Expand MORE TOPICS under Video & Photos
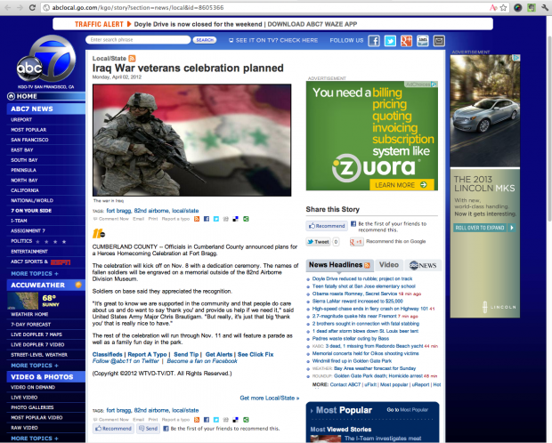This screenshot has width=552, height=443. click(35, 438)
